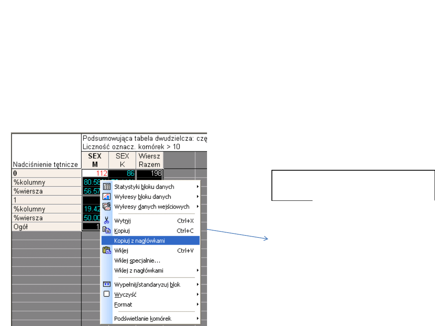435x326 pixels.
Task: Expand the Wklej z nagłówkami submenu arrow
Action: click(x=198, y=270)
